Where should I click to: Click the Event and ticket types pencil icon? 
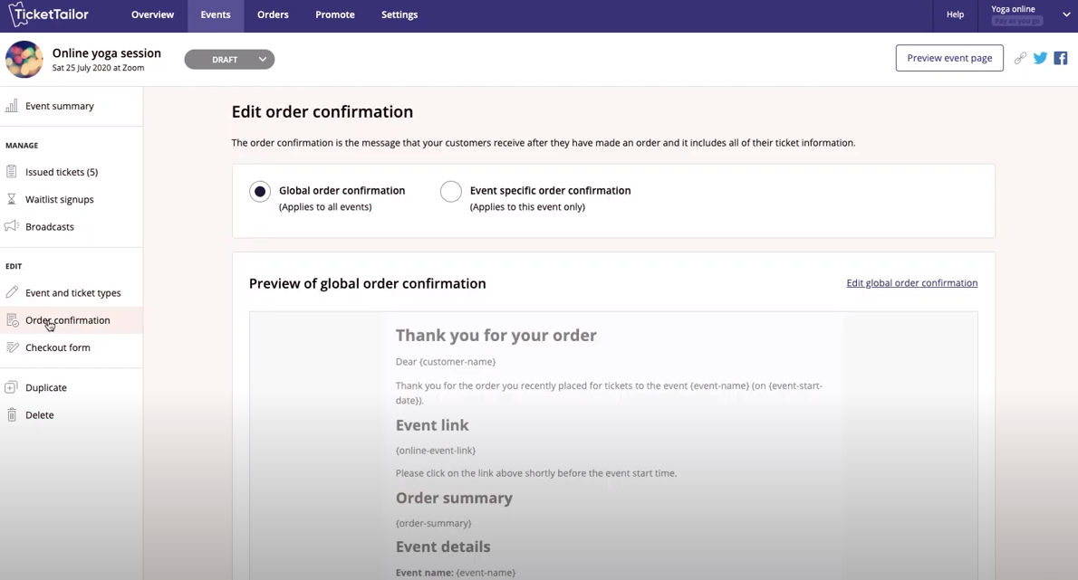click(x=12, y=292)
